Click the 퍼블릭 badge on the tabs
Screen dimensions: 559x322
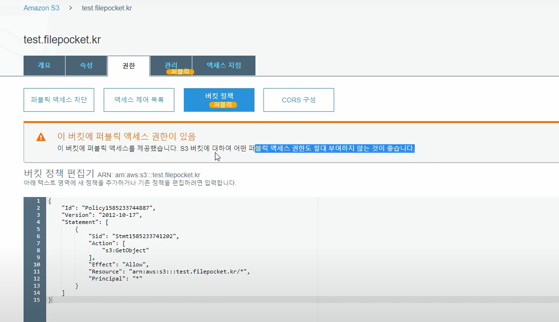[x=180, y=72]
